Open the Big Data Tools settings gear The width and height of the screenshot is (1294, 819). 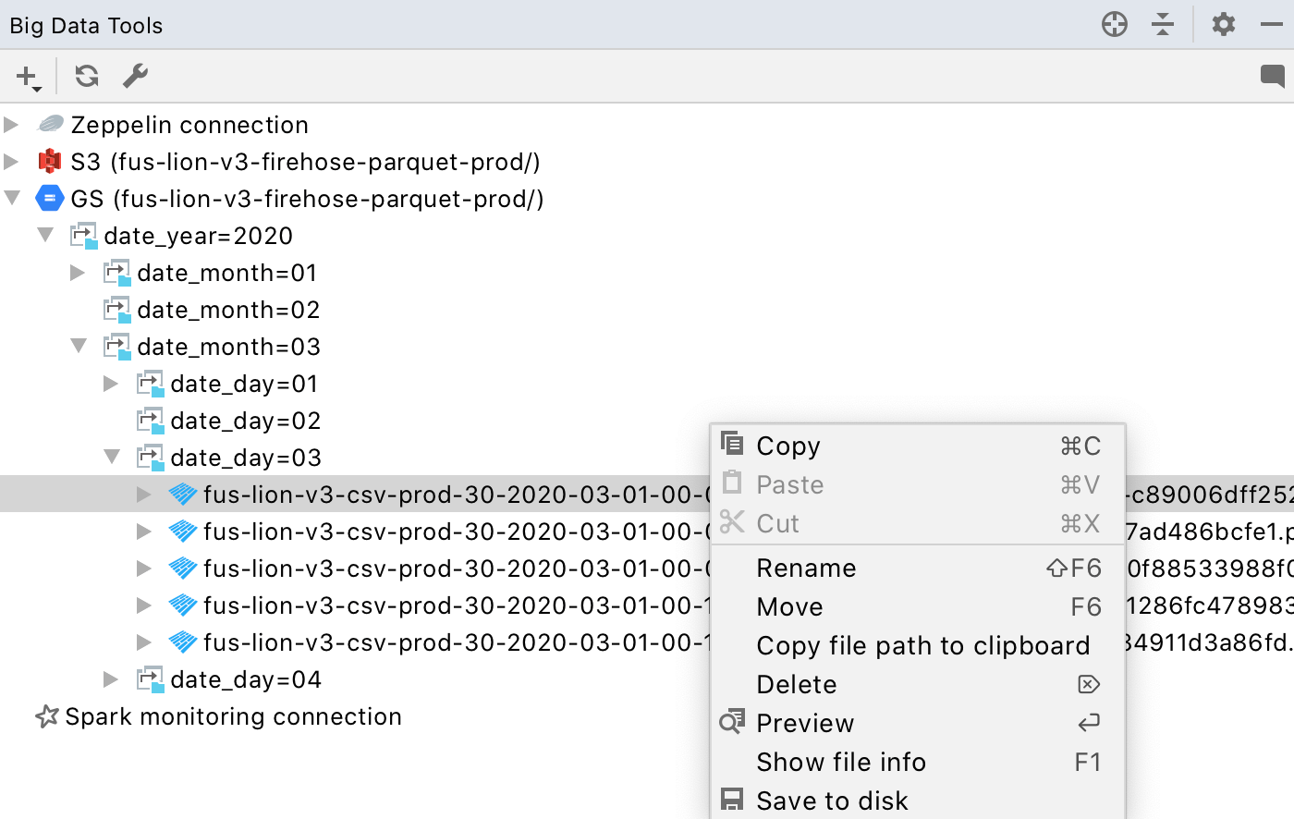click(x=1223, y=24)
